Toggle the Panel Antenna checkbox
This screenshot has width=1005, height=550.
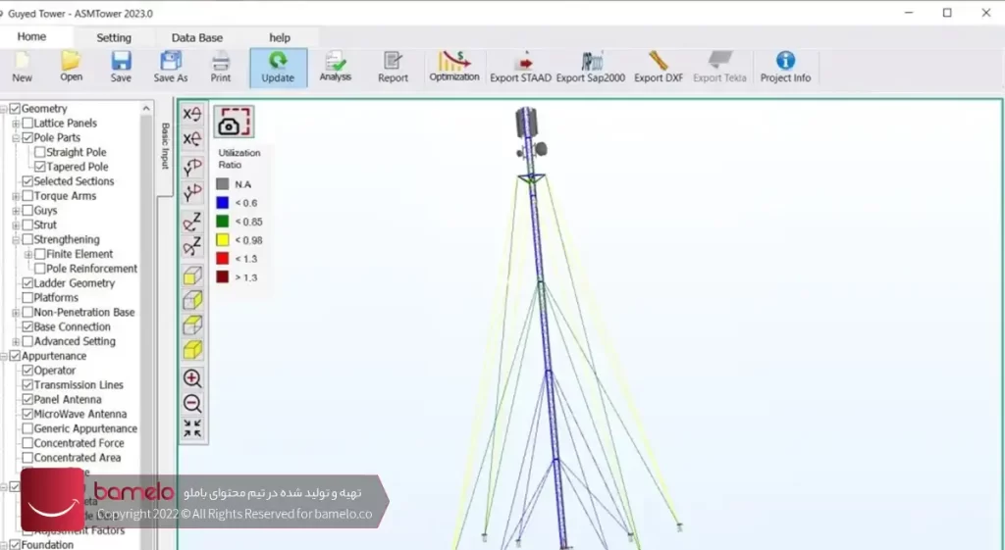click(x=27, y=400)
